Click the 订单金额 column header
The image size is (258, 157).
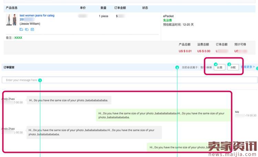(120, 8)
